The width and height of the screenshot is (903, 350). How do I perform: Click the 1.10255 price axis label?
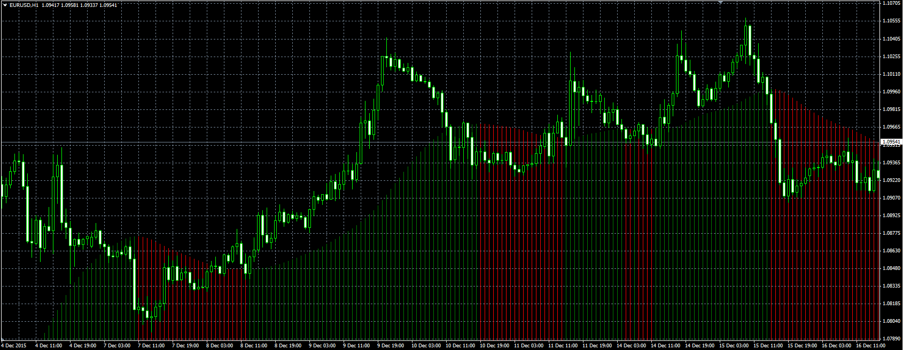click(x=891, y=56)
